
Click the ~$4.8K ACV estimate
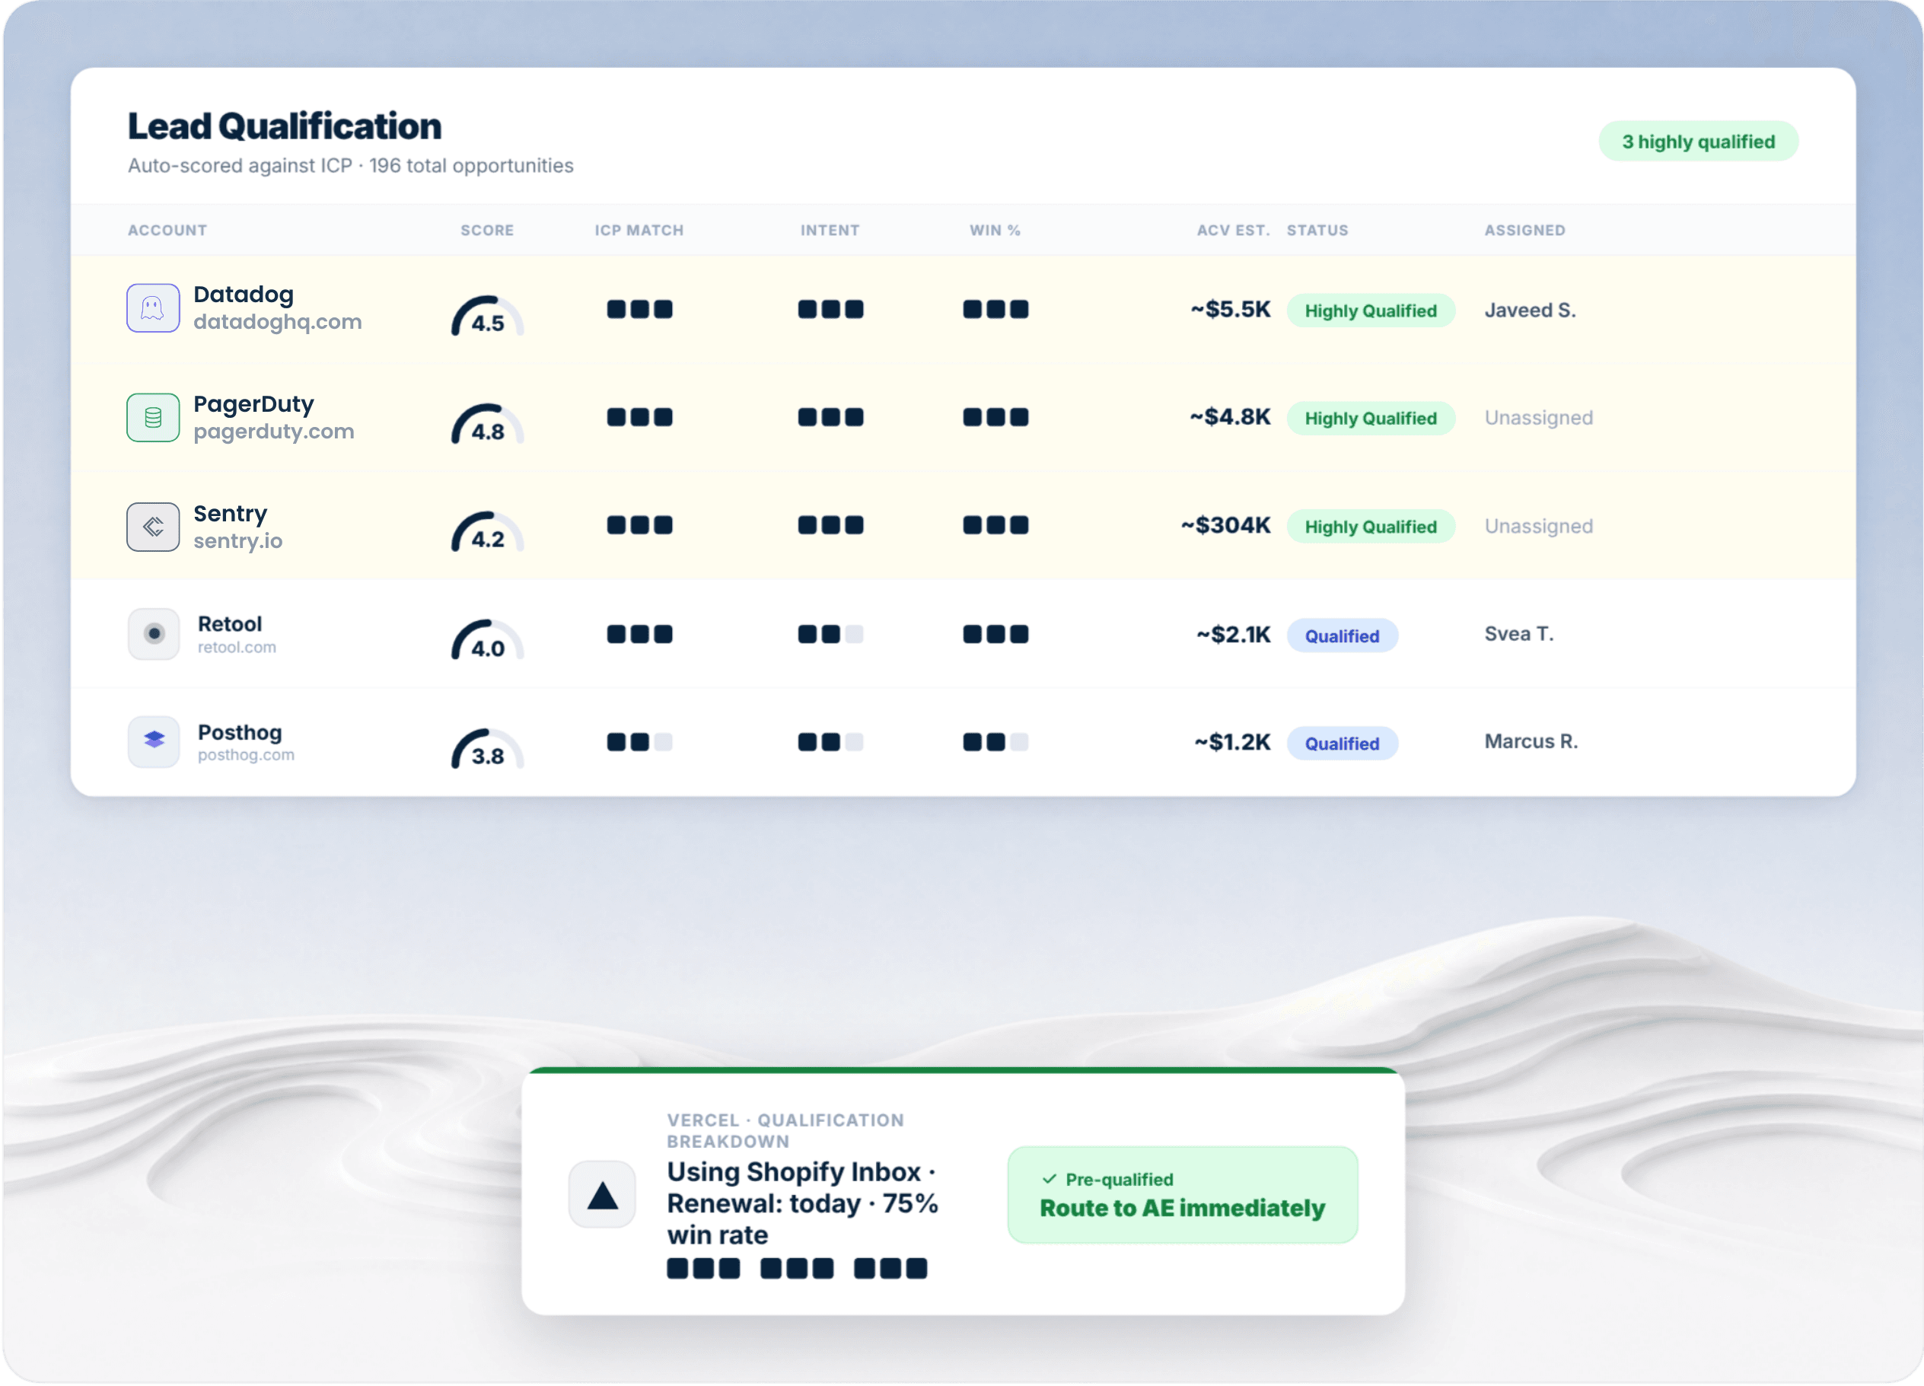click(x=1230, y=416)
